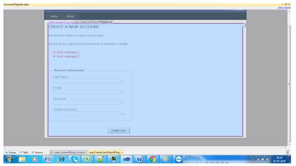Open Microsoft Word from the taskbar
Screen dimensions: 296x166
[48, 160]
